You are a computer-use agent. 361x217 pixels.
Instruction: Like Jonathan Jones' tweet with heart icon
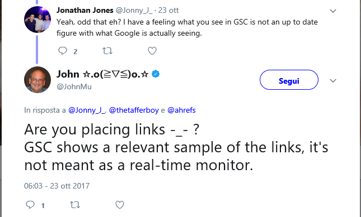pyautogui.click(x=152, y=51)
